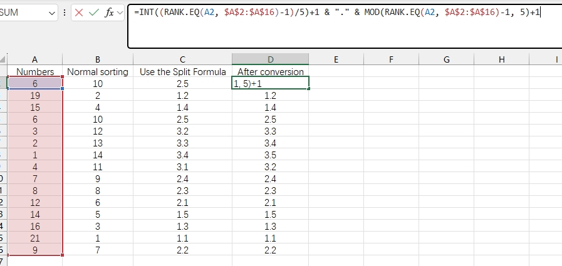Select the After conversion cell showing 3.5
Image resolution: width=562 pixels, height=266 pixels.
point(270,155)
